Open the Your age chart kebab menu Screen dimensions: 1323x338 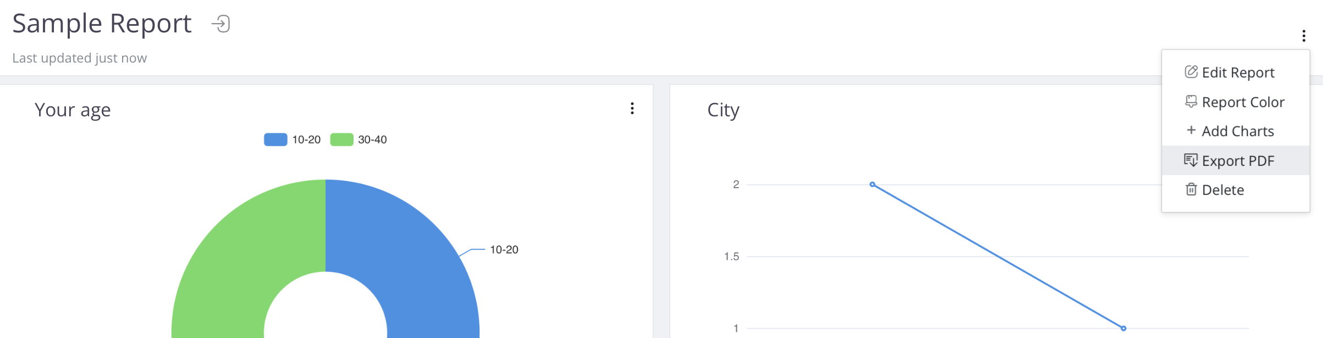click(x=632, y=109)
